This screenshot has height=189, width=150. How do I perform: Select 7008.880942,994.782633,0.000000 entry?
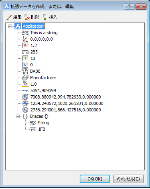pyautogui.click(x=66, y=97)
